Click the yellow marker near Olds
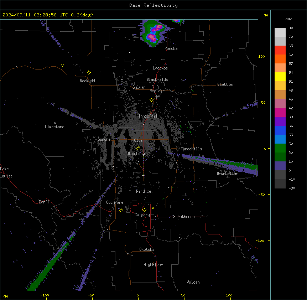 (x=138, y=149)
